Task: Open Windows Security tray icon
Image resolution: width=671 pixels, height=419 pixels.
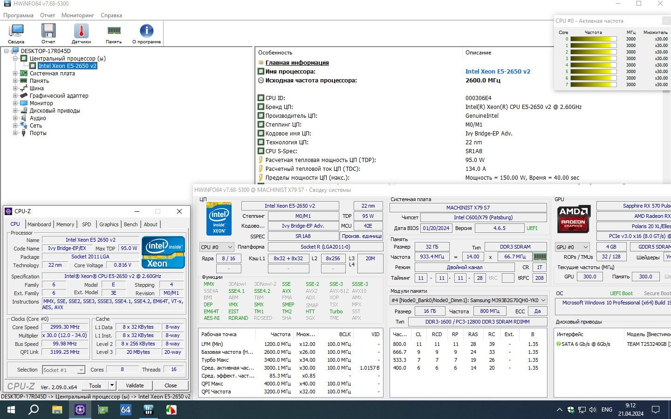Action: [571, 410]
